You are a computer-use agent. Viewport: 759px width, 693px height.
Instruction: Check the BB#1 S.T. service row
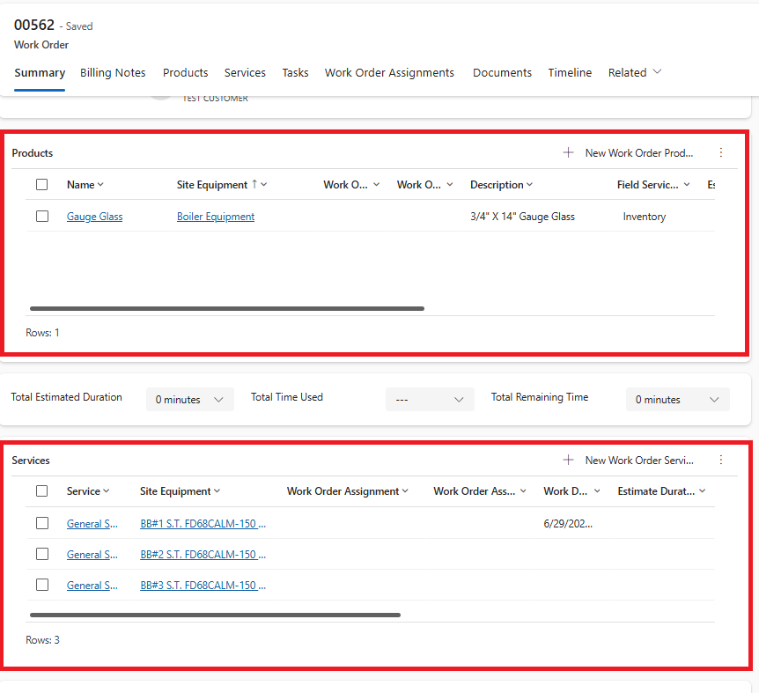[x=42, y=523]
